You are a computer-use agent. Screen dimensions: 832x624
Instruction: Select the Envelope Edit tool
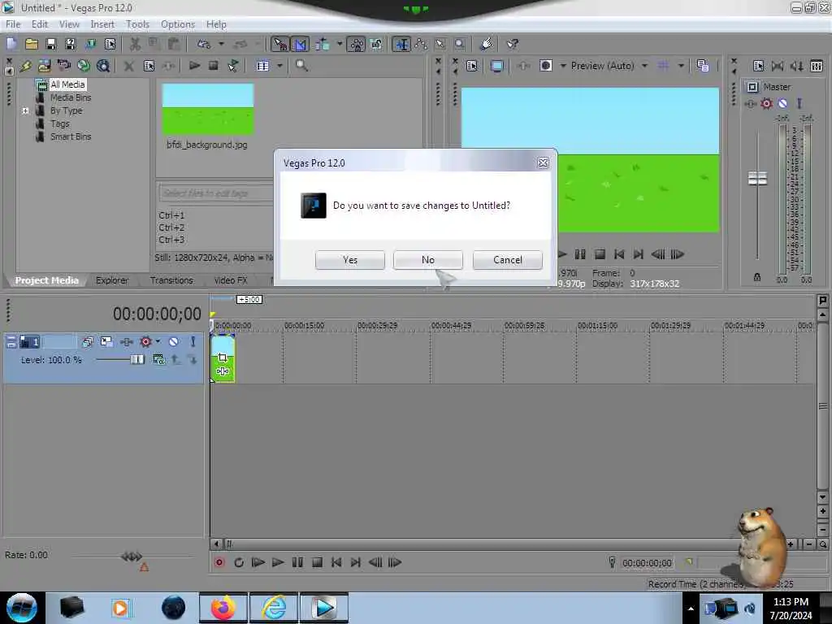421,44
